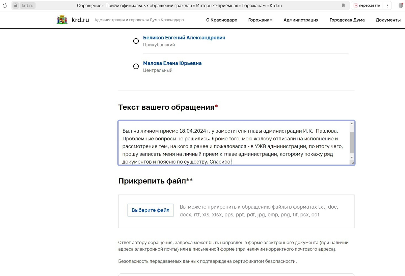The width and height of the screenshot is (405, 276).
Task: Select the Беликов Евгений Александрович radio button
Action: (x=136, y=41)
